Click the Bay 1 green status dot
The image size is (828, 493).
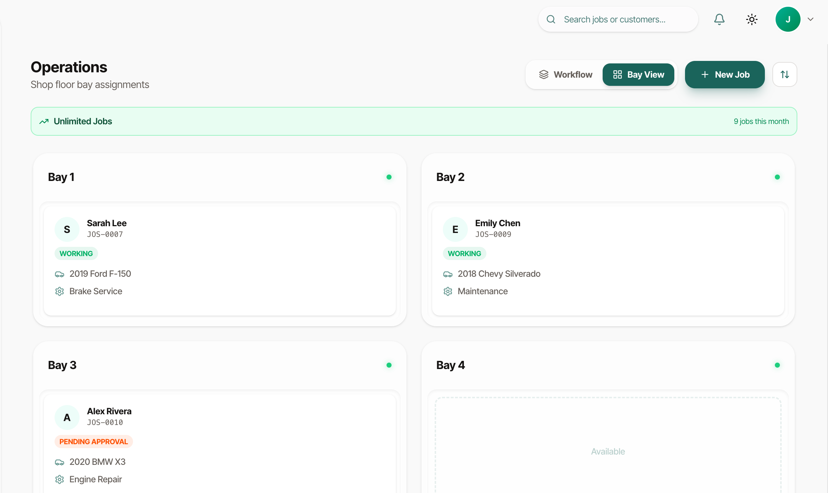[x=389, y=177]
